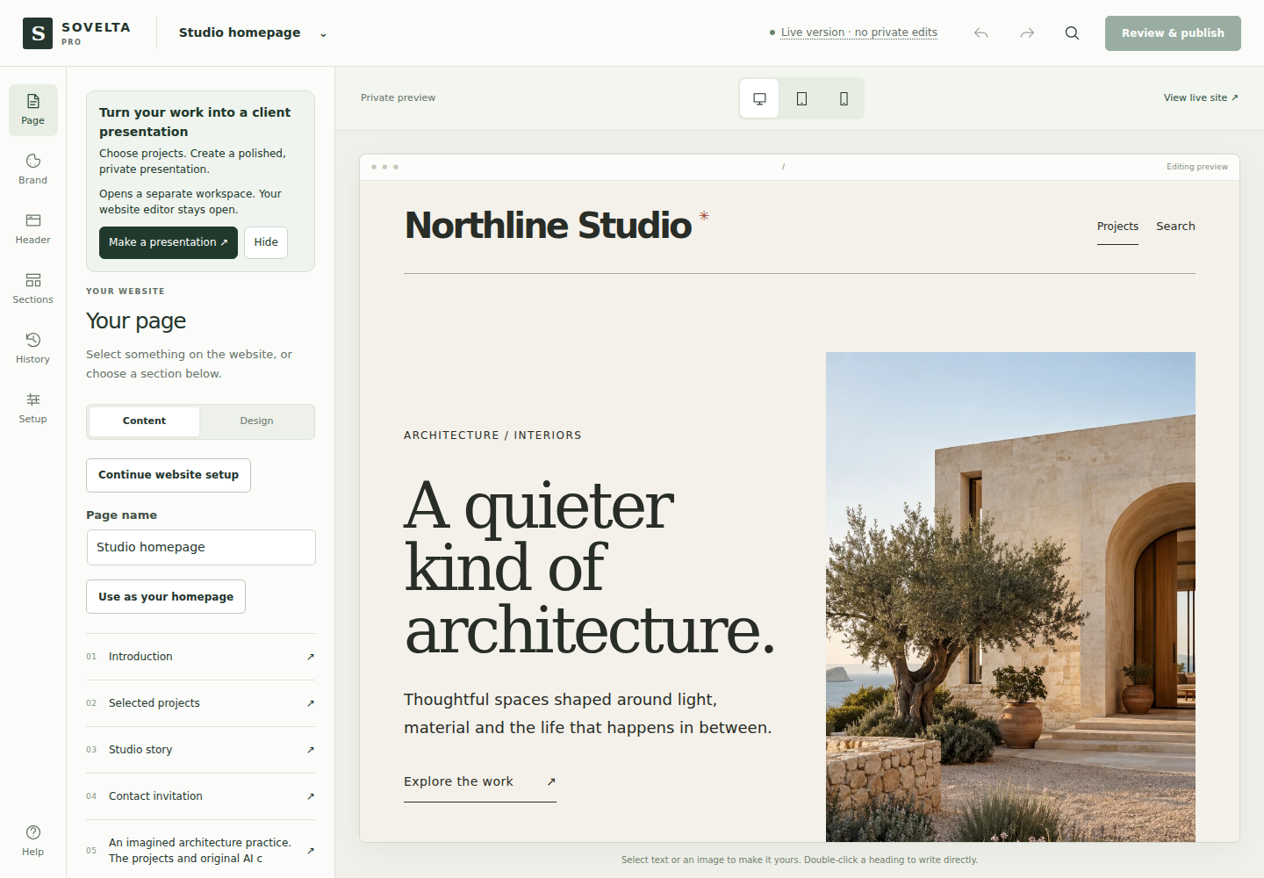Focus the Page name input field
The width and height of the screenshot is (1264, 878).
click(x=201, y=548)
